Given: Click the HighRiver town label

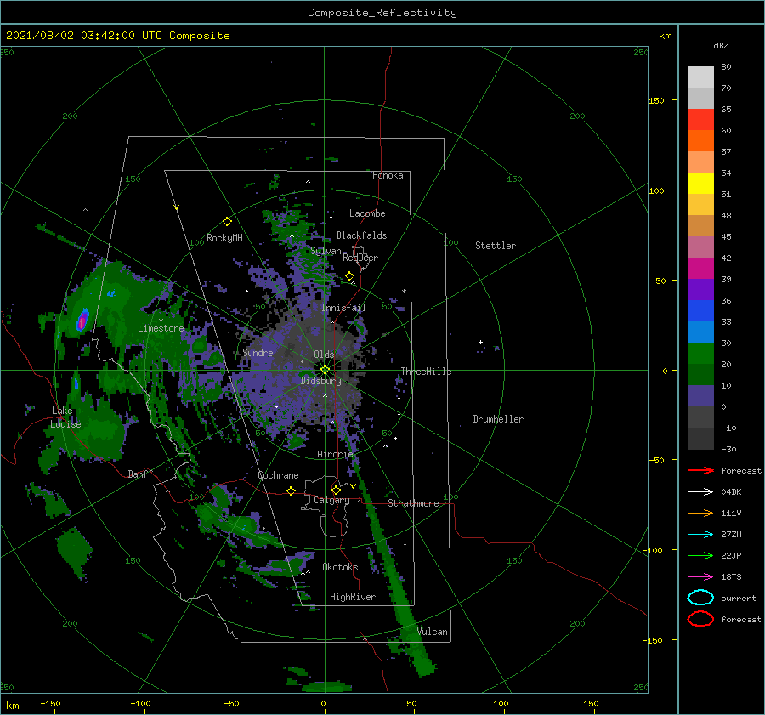Looking at the screenshot, I should click(x=353, y=597).
